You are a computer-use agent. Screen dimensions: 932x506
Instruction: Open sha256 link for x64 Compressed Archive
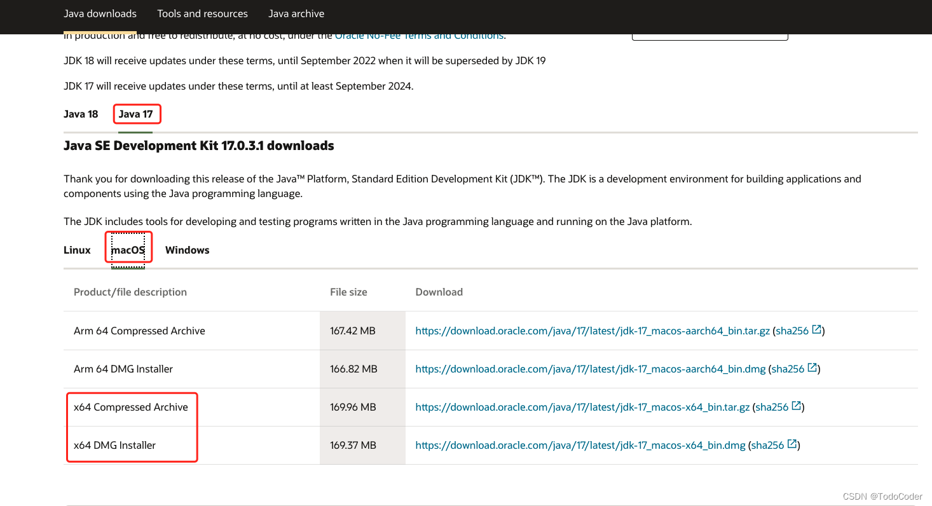772,407
